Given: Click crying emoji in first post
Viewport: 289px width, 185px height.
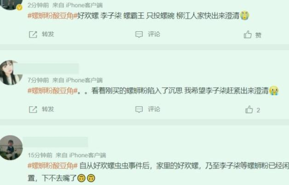Looking at the screenshot, I should coord(245,15).
